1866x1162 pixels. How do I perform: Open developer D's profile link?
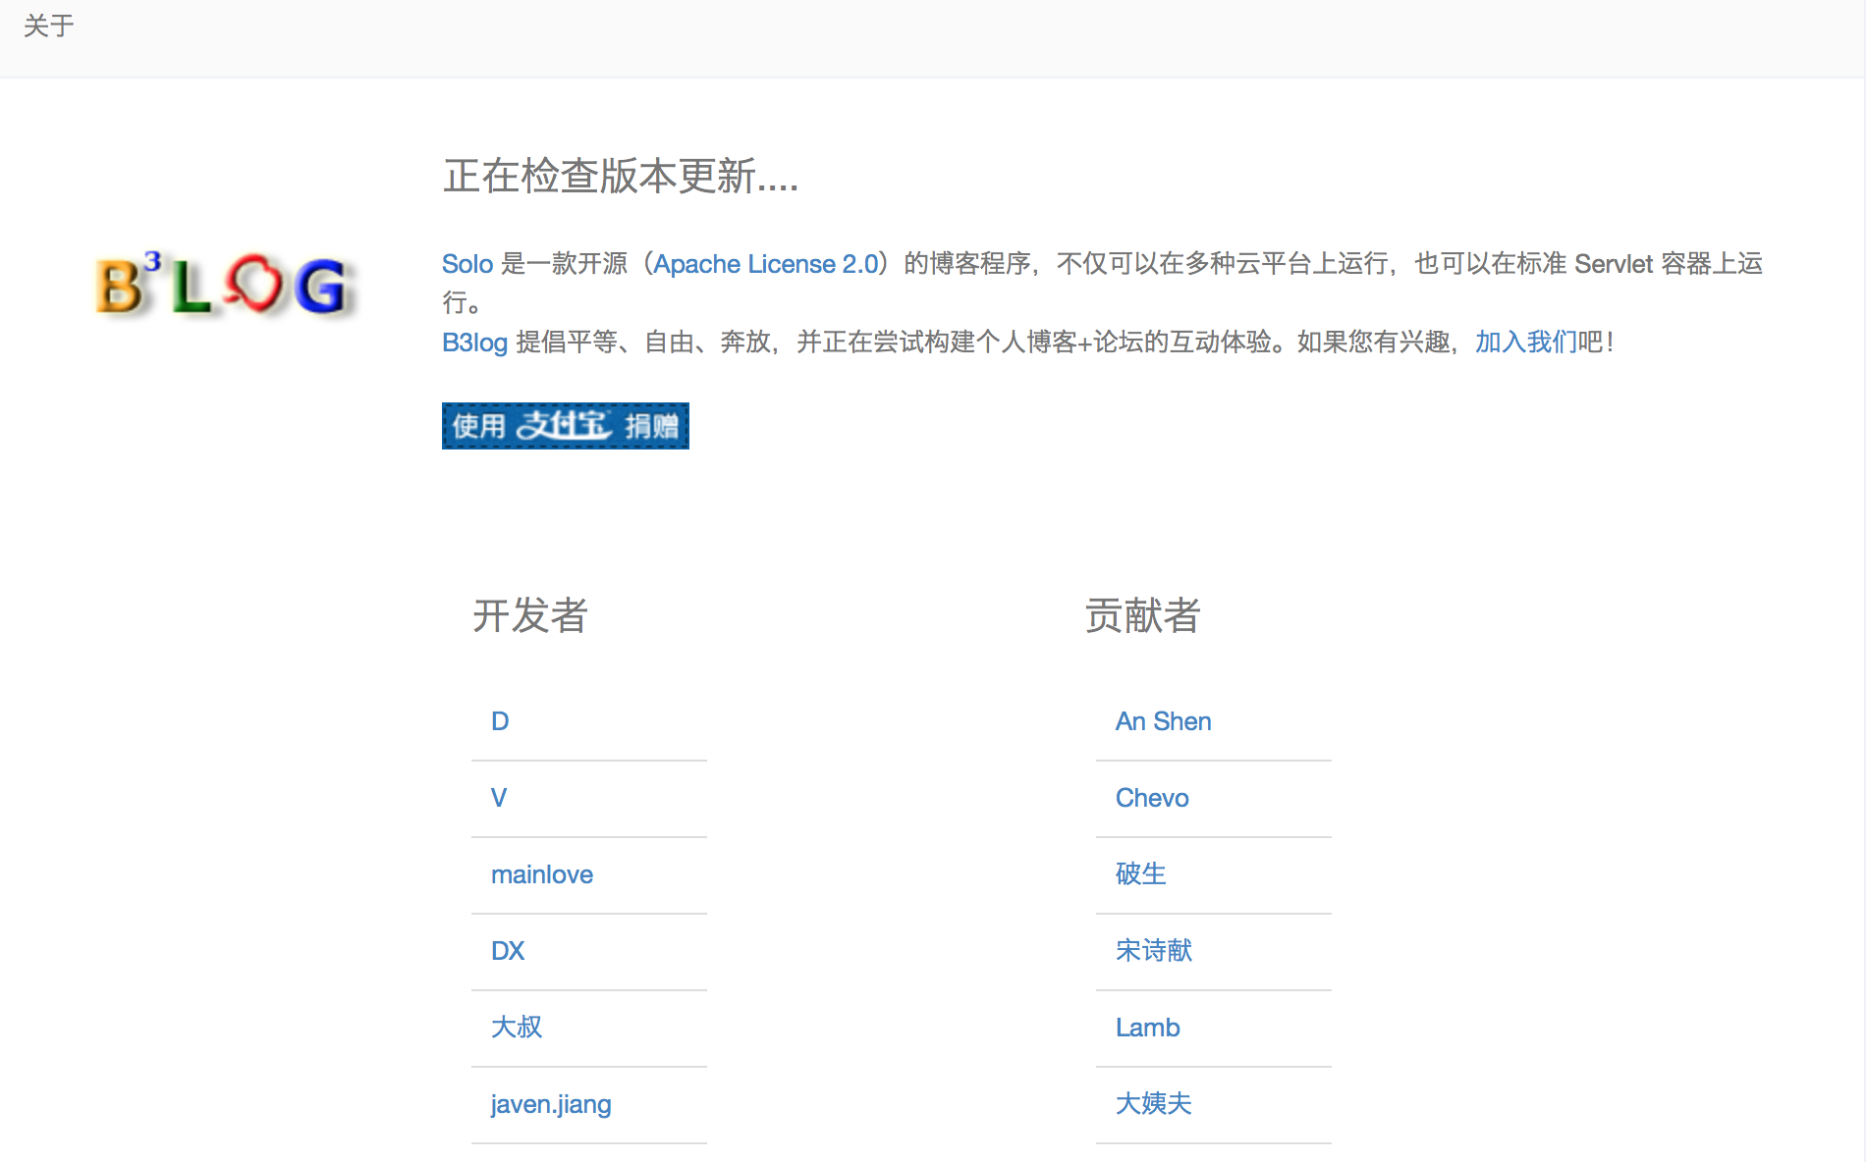(500, 721)
